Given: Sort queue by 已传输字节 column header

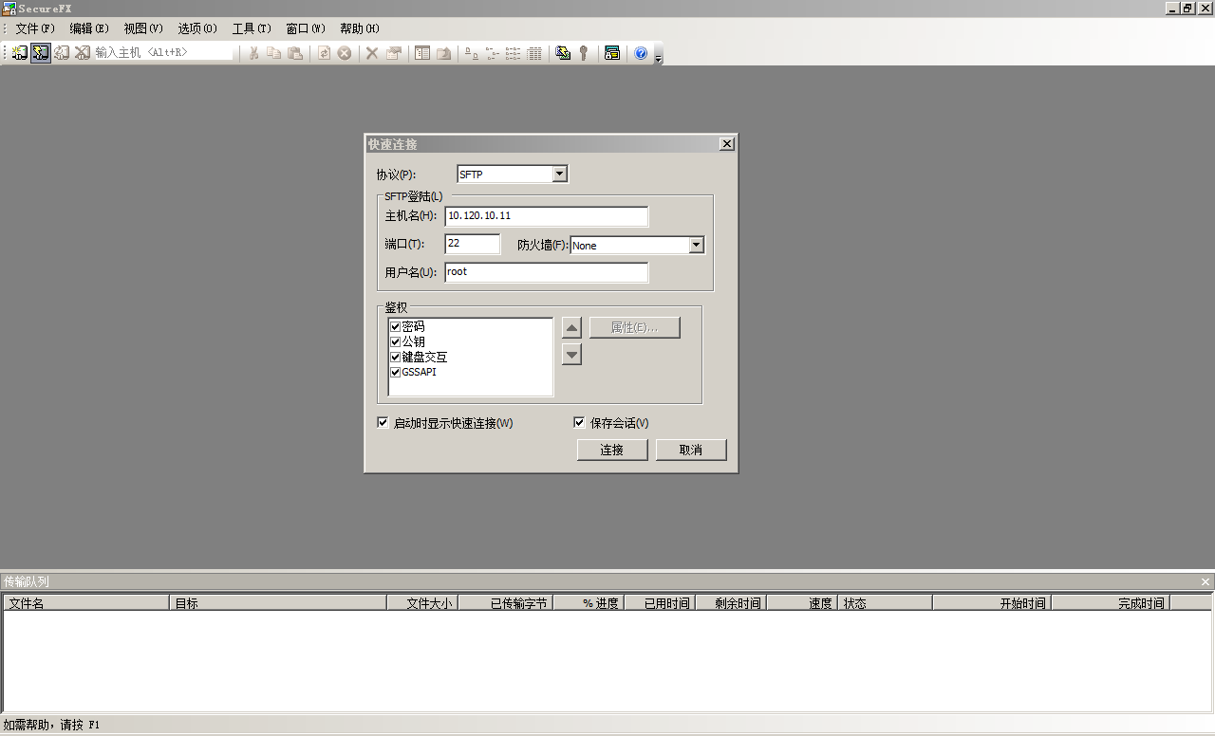Looking at the screenshot, I should pyautogui.click(x=505, y=603).
